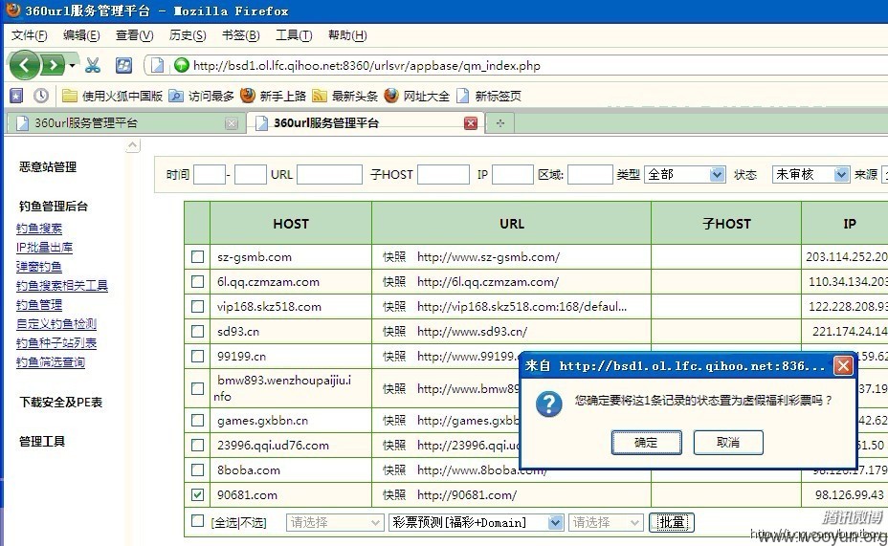Tick the checkbox for sz-gsmb.com row
Viewport: 888px width, 546px height.
click(x=197, y=257)
